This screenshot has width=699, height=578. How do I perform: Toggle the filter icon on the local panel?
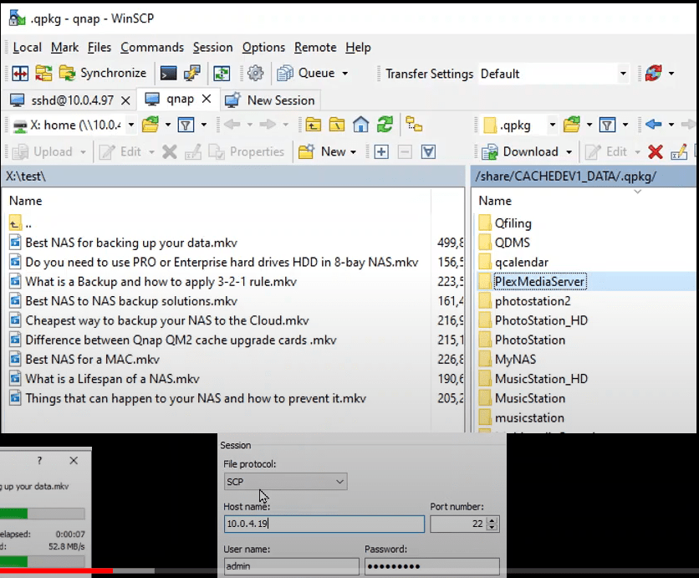coord(186,124)
